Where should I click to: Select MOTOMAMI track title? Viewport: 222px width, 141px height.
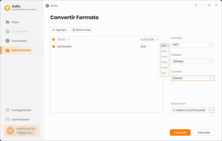tap(64, 47)
